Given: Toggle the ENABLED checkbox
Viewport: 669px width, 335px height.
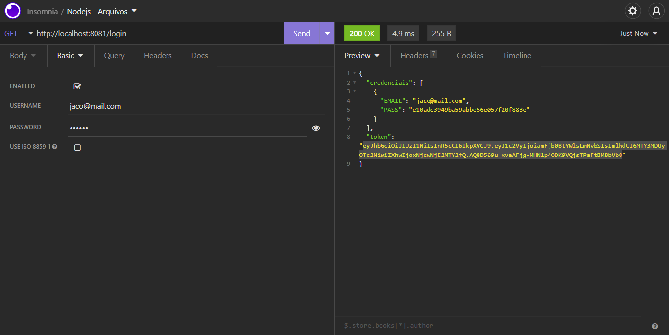Looking at the screenshot, I should pos(77,86).
